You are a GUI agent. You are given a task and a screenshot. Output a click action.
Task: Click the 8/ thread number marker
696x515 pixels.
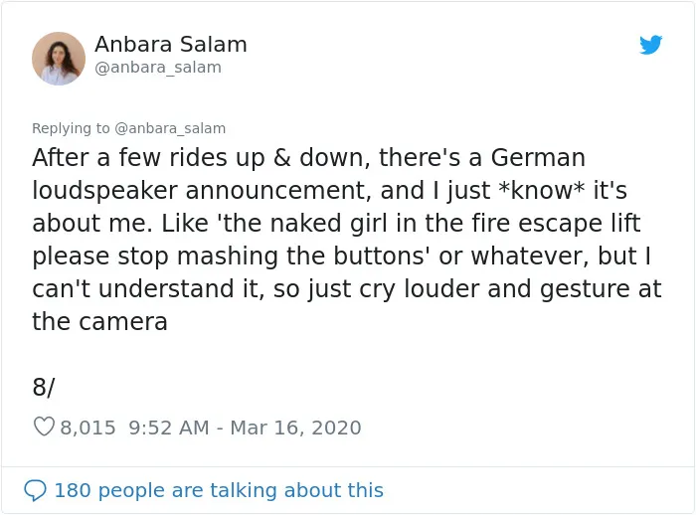[44, 387]
